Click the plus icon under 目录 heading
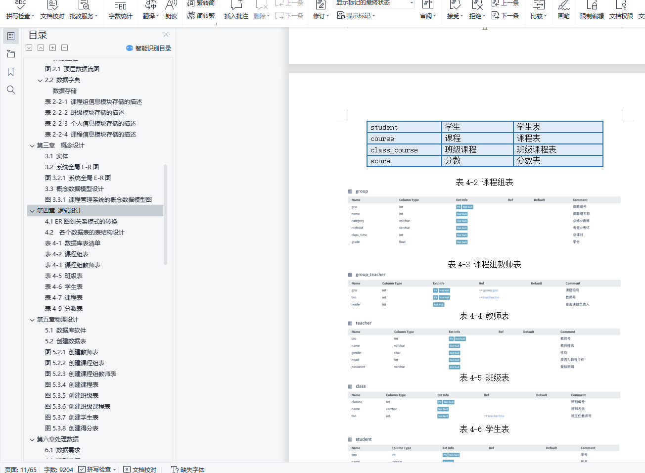Image resolution: width=645 pixels, height=473 pixels. pyautogui.click(x=53, y=48)
